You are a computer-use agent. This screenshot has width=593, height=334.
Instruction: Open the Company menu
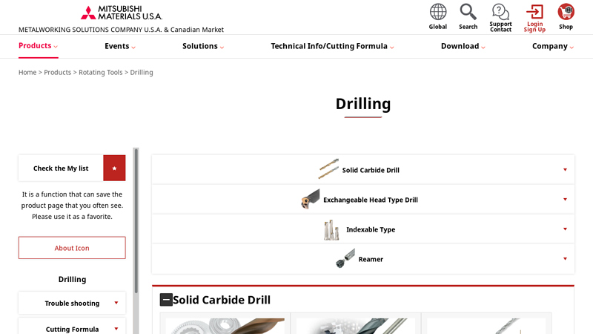tap(553, 46)
